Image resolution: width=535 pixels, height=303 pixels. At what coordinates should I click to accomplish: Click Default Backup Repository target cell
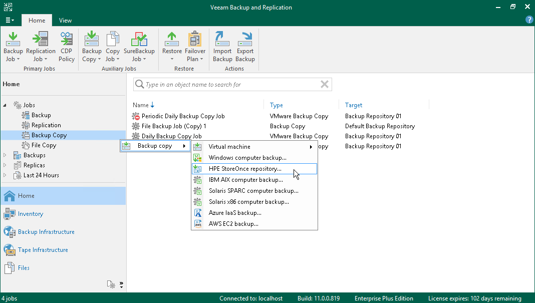tap(380, 126)
